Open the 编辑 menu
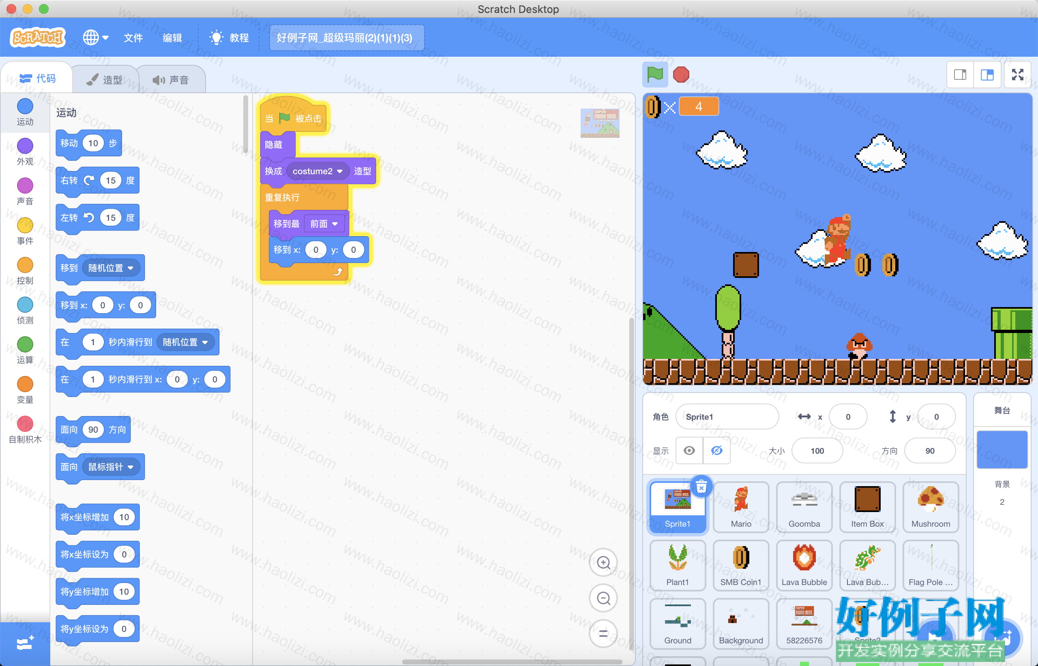The image size is (1038, 666). pos(172,38)
